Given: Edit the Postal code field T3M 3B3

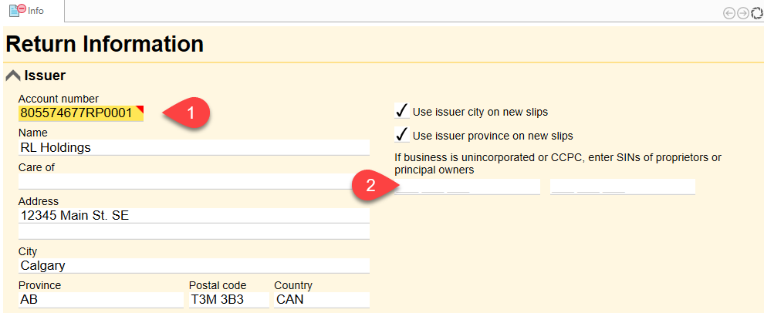Looking at the screenshot, I should click(x=228, y=299).
